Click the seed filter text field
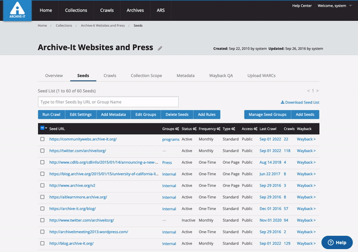Screen dimensions: 358x252 (x=107, y=102)
